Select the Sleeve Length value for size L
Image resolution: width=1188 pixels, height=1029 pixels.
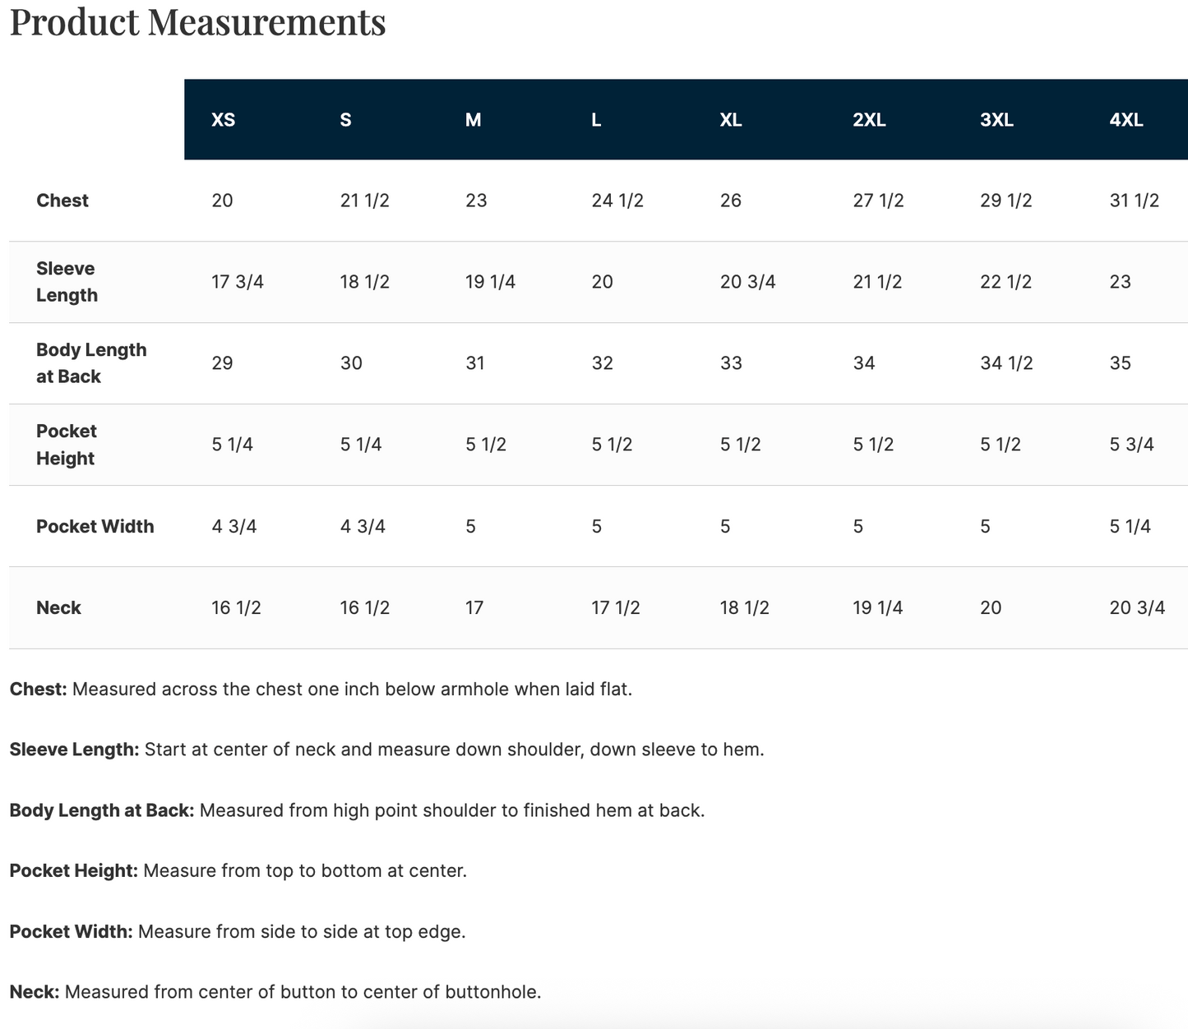(602, 282)
